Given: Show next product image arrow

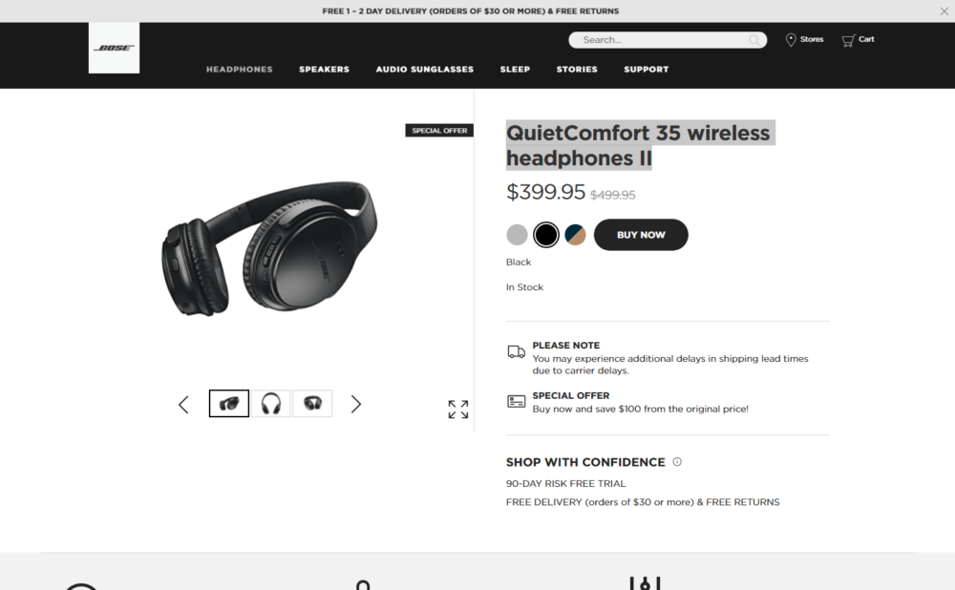Looking at the screenshot, I should coord(356,405).
